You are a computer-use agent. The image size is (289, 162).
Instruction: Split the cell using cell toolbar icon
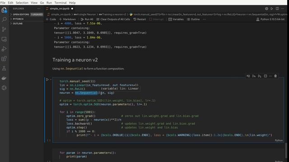pos(266,76)
